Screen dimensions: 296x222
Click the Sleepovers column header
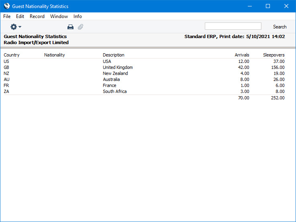coord(274,55)
